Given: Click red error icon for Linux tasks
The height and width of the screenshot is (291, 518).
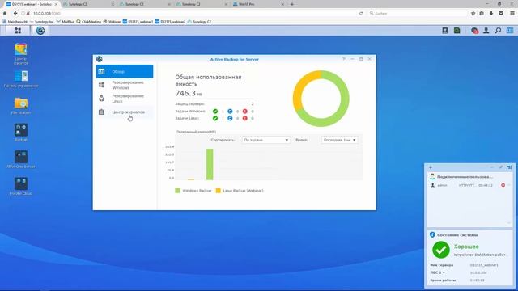Looking at the screenshot, I should pos(244,118).
